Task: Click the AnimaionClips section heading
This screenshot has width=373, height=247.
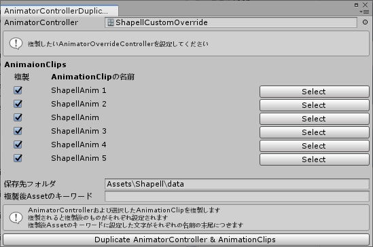Action: tap(35, 64)
